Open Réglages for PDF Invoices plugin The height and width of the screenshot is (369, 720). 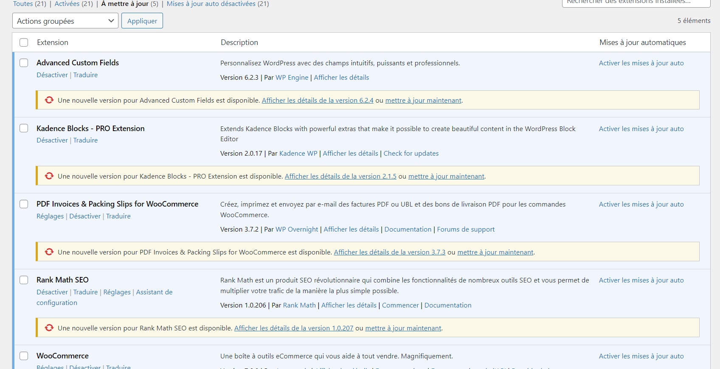[50, 216]
